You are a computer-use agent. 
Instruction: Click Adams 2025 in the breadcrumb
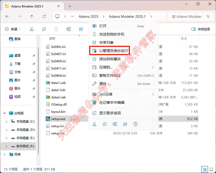88,16
